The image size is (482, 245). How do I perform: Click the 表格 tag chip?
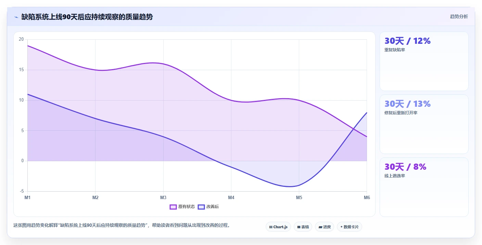[303, 227]
